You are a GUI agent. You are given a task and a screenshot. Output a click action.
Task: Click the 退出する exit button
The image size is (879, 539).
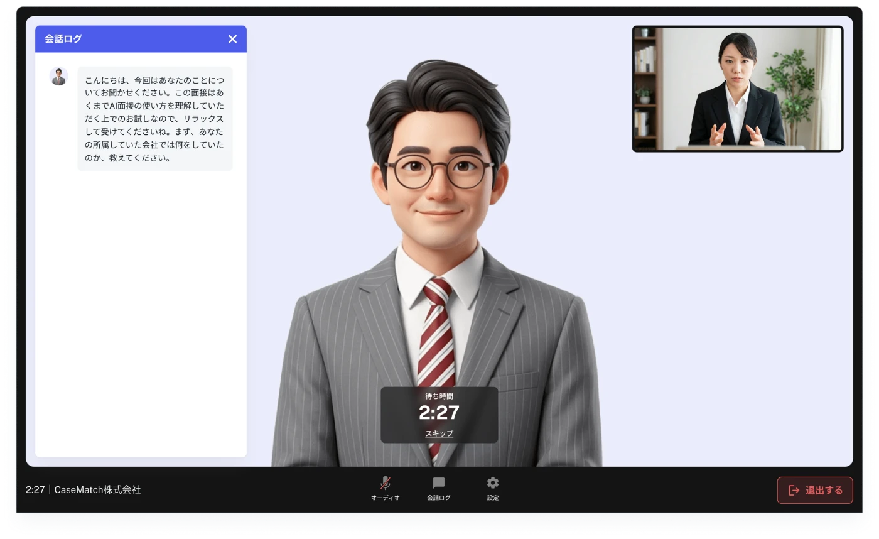tap(815, 490)
